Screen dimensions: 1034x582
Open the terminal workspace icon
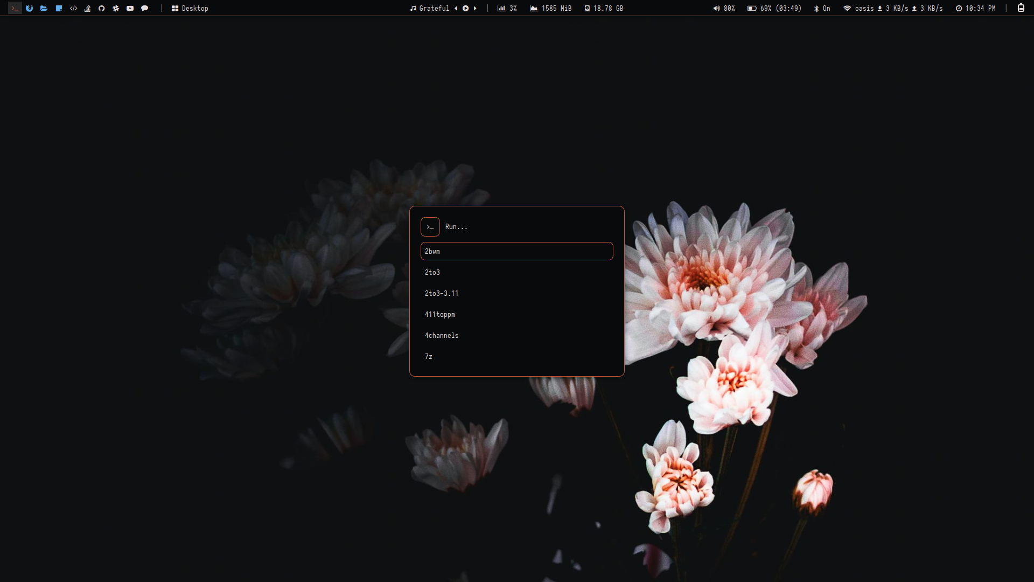click(x=15, y=8)
